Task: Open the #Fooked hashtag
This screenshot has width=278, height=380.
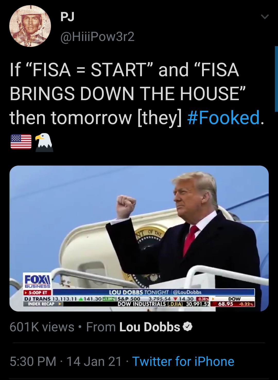Action: [223, 117]
